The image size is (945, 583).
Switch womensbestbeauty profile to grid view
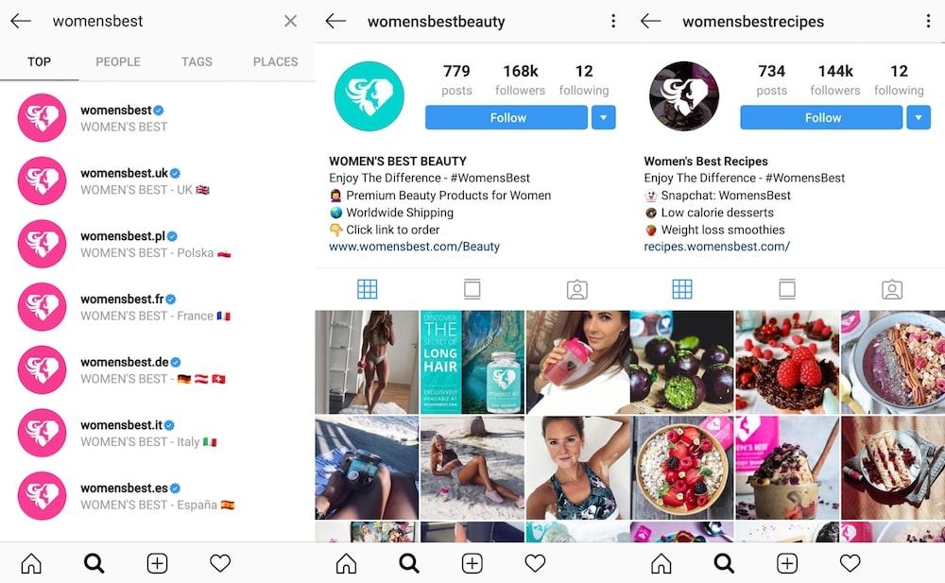(x=367, y=289)
